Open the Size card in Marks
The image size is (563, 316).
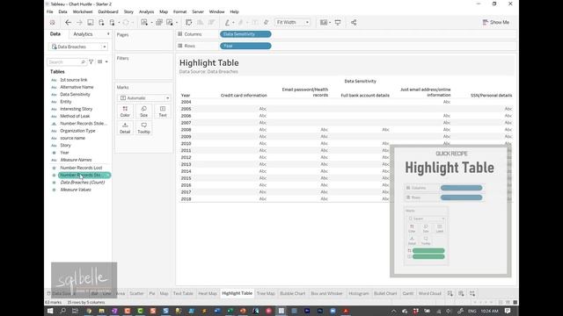143,111
